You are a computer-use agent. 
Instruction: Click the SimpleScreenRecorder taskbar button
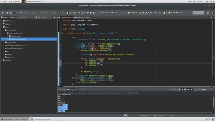click(45, 119)
